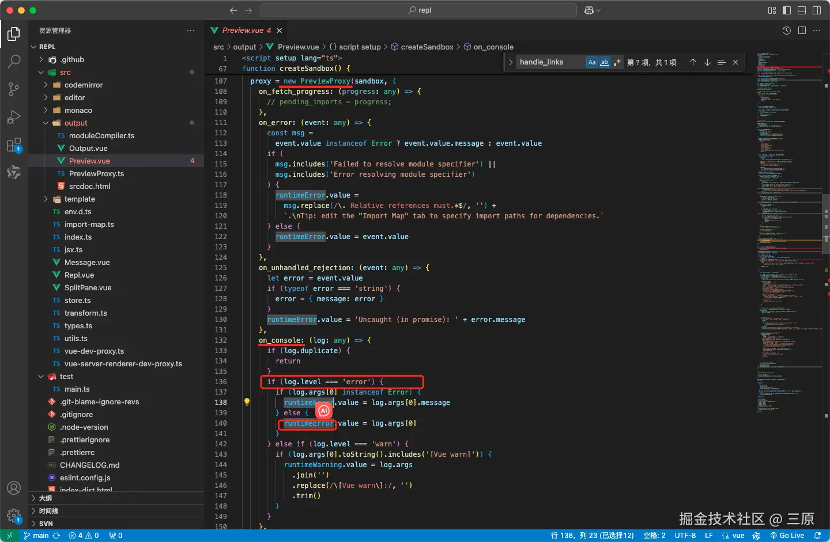The width and height of the screenshot is (830, 542).
Task: Toggle Match Whole Word in find widget
Action: click(x=605, y=62)
